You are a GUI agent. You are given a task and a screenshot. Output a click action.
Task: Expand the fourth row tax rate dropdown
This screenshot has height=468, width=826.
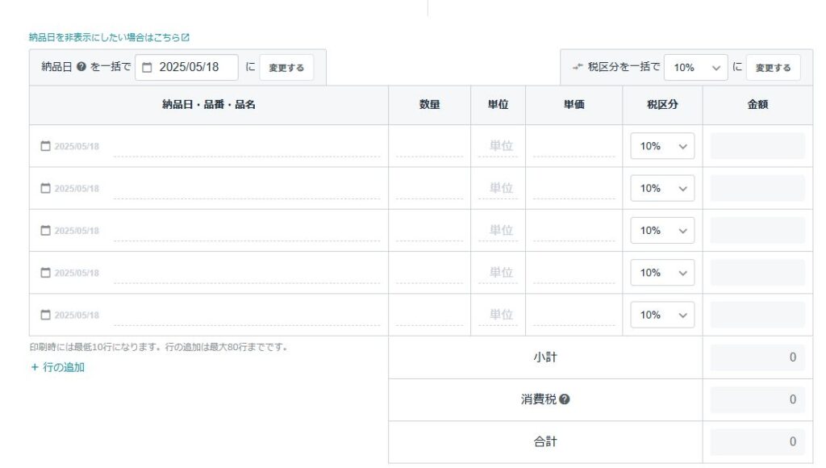[x=662, y=273]
